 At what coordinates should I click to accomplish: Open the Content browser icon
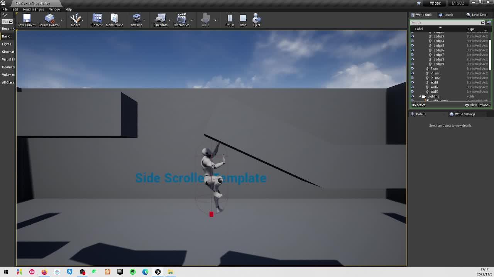tap(97, 20)
